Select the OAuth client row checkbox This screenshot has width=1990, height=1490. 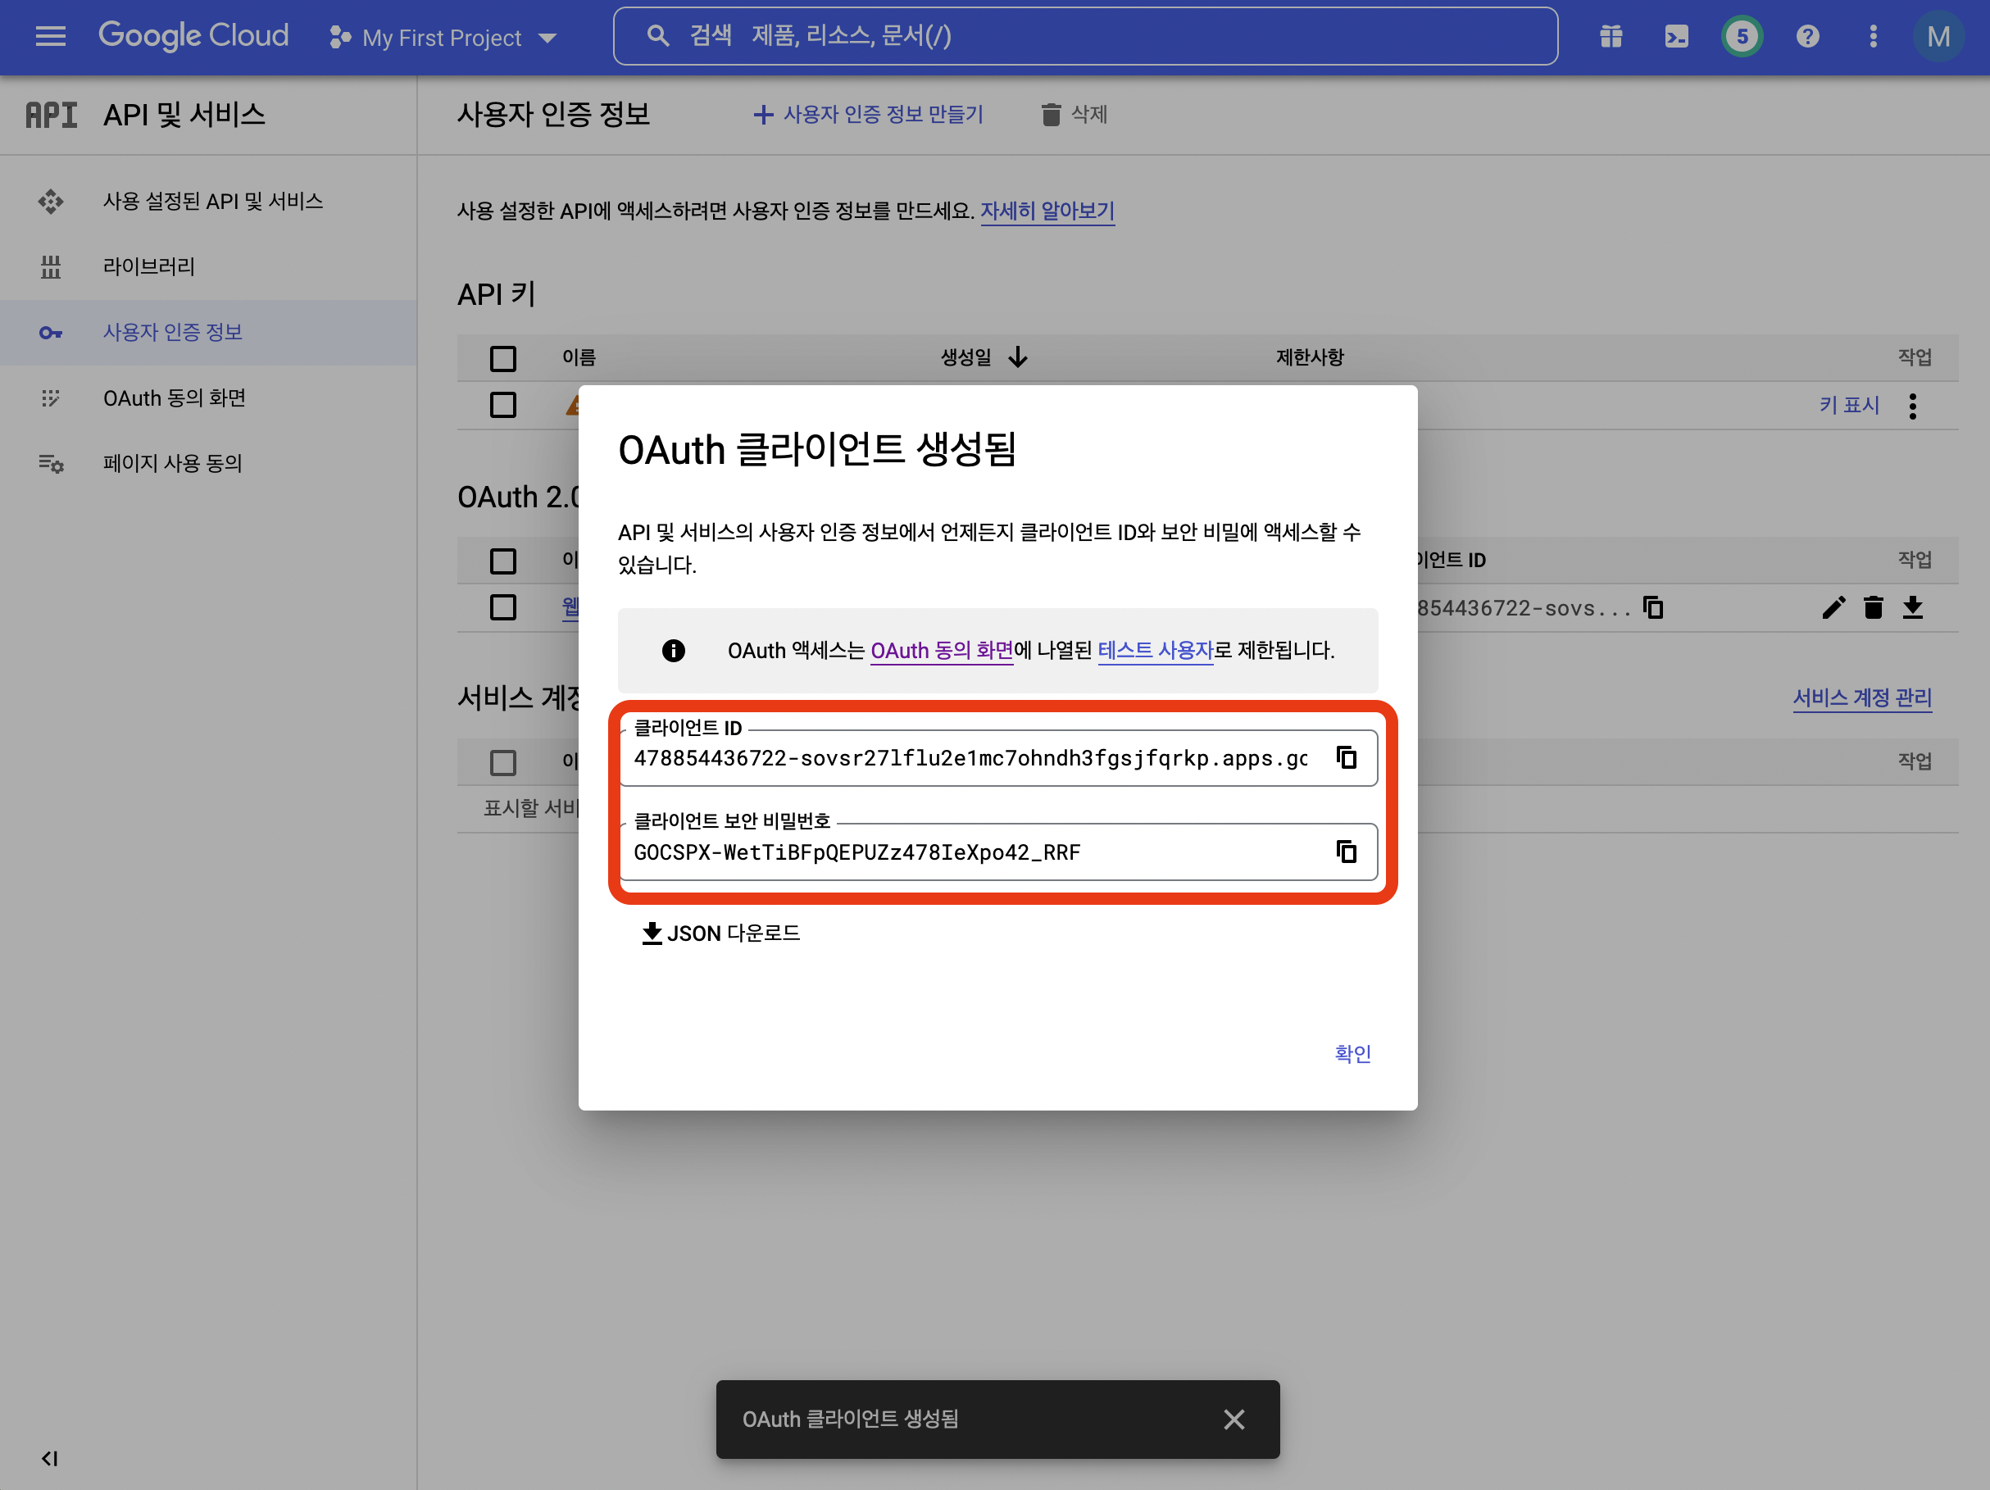pyautogui.click(x=503, y=607)
